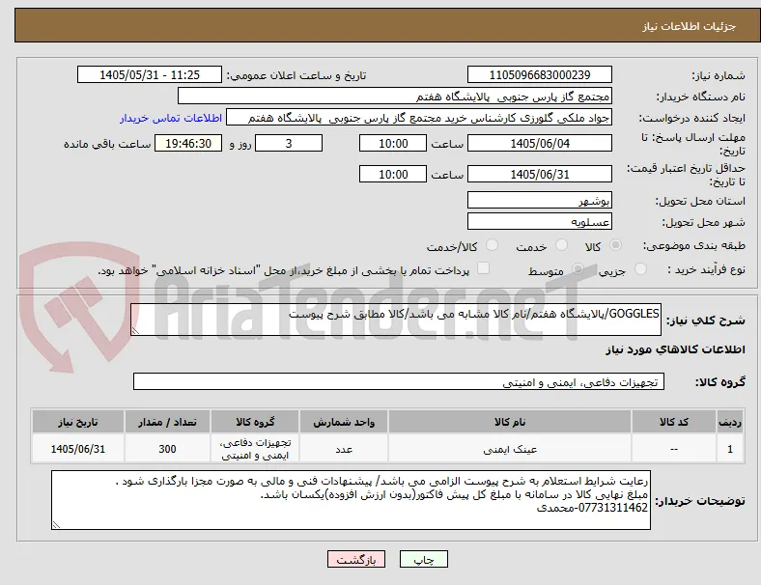Click the resize handle of buyer notes textarea
The width and height of the screenshot is (761, 585).
pos(56,525)
